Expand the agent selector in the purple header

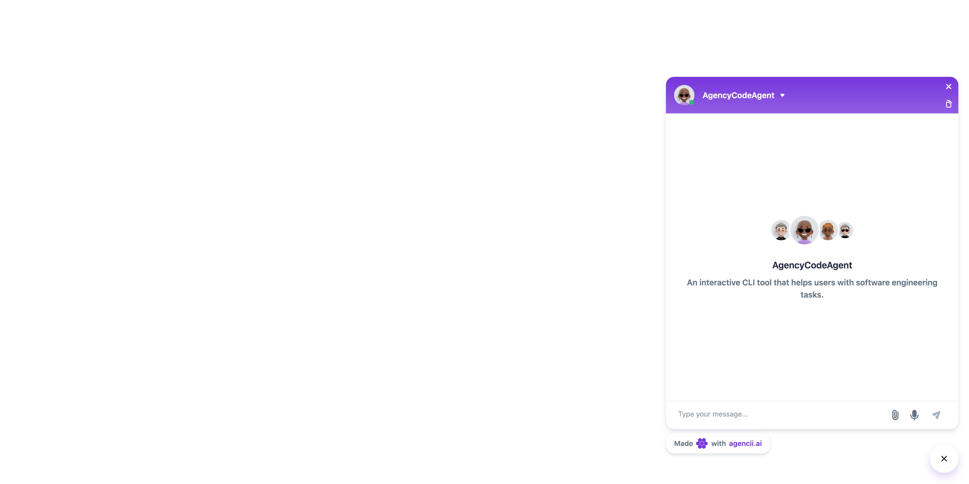pyautogui.click(x=782, y=95)
